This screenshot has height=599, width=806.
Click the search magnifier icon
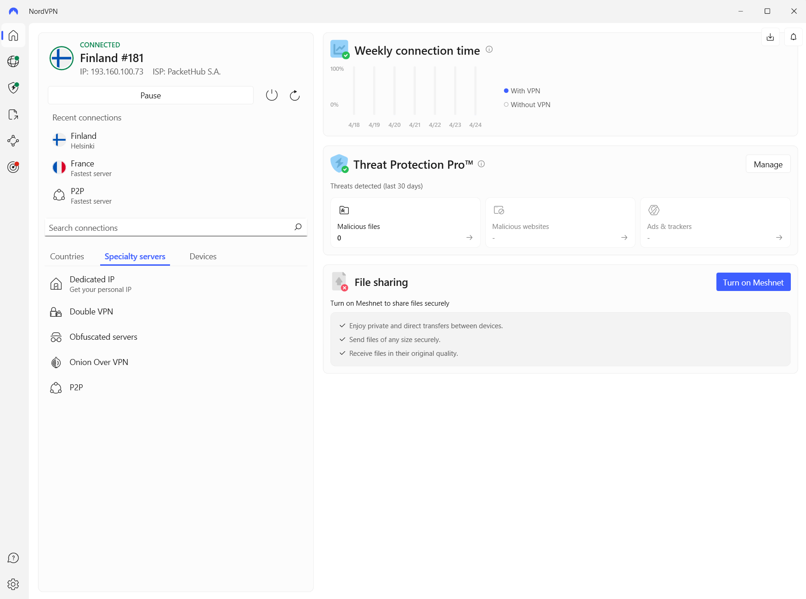[x=298, y=227]
